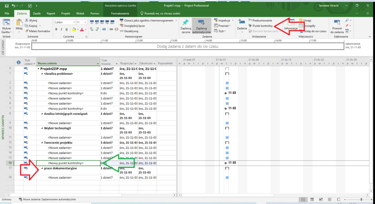Switch to the Zasób ribbon tab
This screenshot has height=204, width=375.
click(x=37, y=13)
